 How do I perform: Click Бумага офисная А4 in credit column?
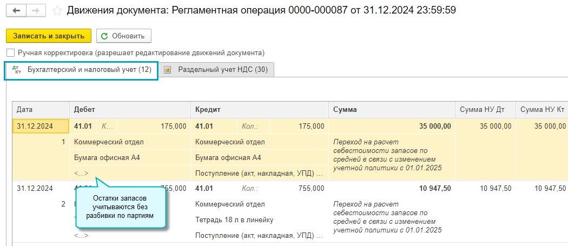[228, 157]
